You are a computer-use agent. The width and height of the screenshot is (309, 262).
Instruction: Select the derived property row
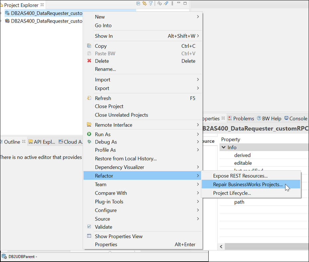(264, 155)
